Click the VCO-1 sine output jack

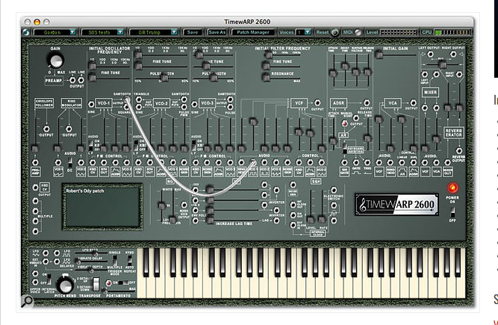(x=91, y=104)
